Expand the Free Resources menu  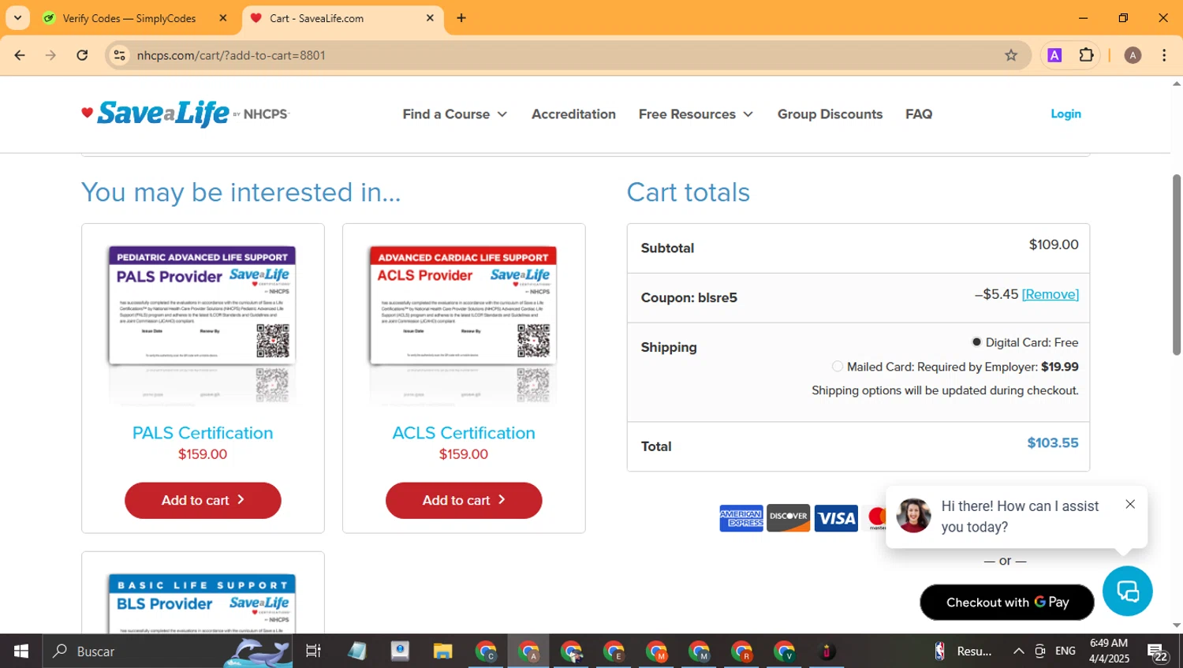click(696, 114)
